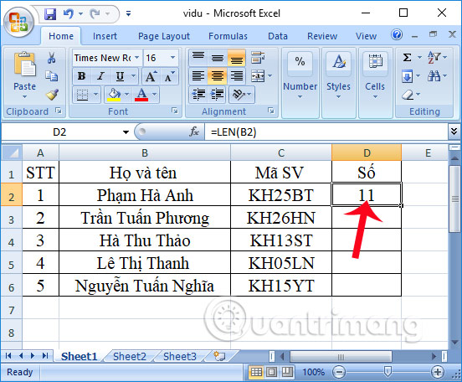Toggle Underline formatting
Viewport: 462px width, 382px height.
click(120, 76)
